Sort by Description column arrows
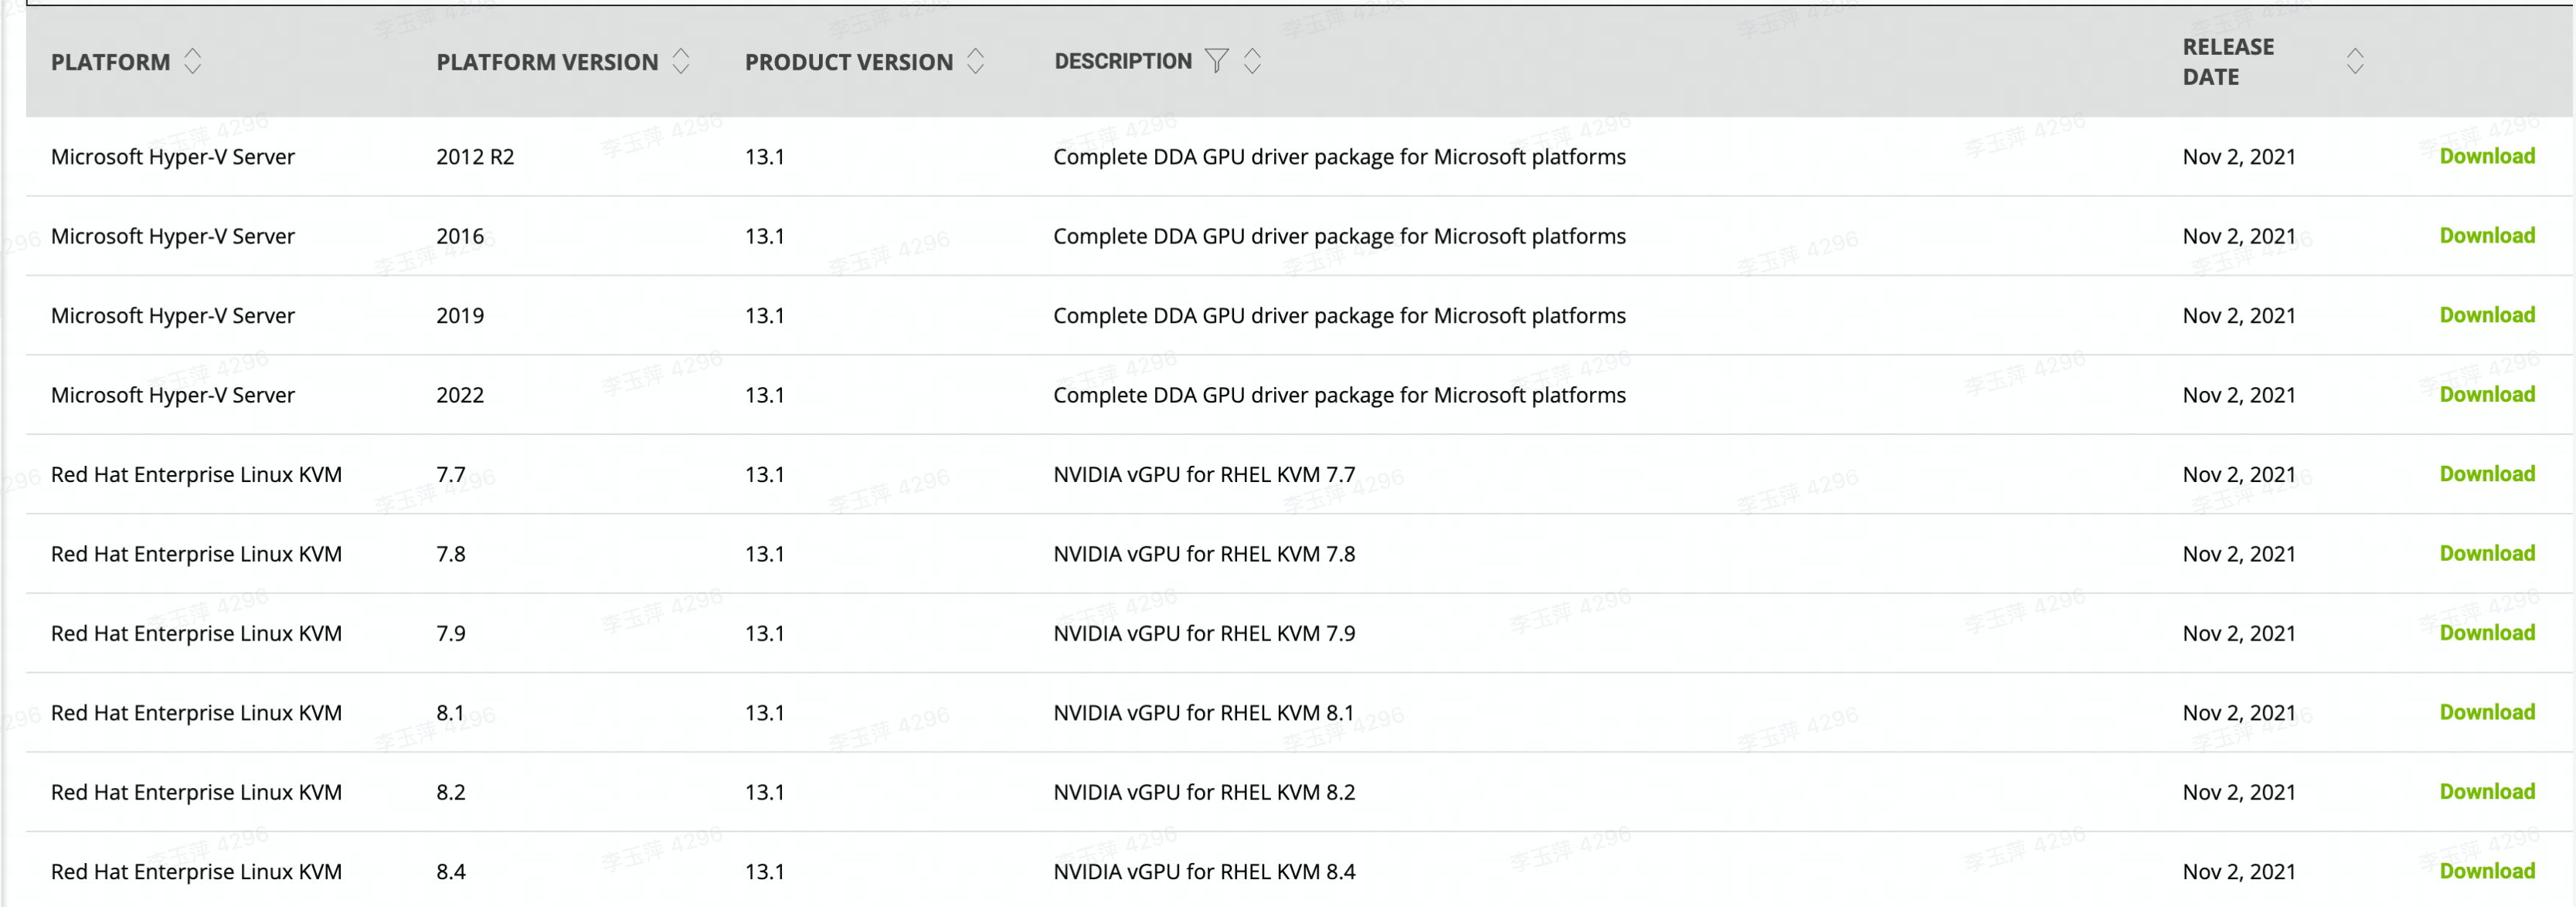Screen dimensions: 2576x907 pyautogui.click(x=1252, y=61)
